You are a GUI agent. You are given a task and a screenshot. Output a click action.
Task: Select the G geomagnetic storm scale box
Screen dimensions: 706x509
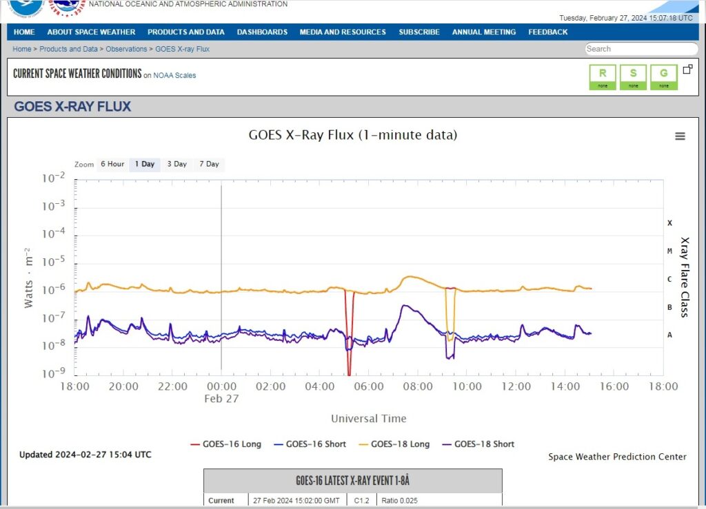(664, 77)
